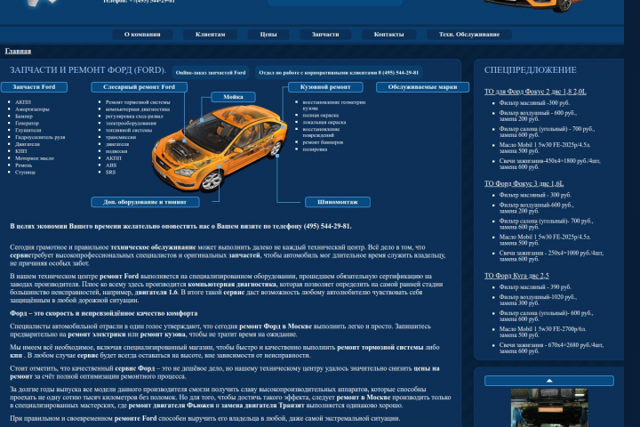Open the Контакты page
Image resolution: width=640 pixels, height=427 pixels.
click(388, 35)
